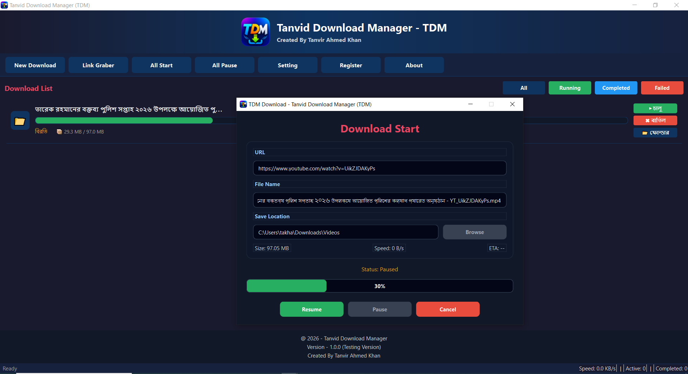Click the ফোল্ডার open folder button
688x374 pixels.
(655, 132)
